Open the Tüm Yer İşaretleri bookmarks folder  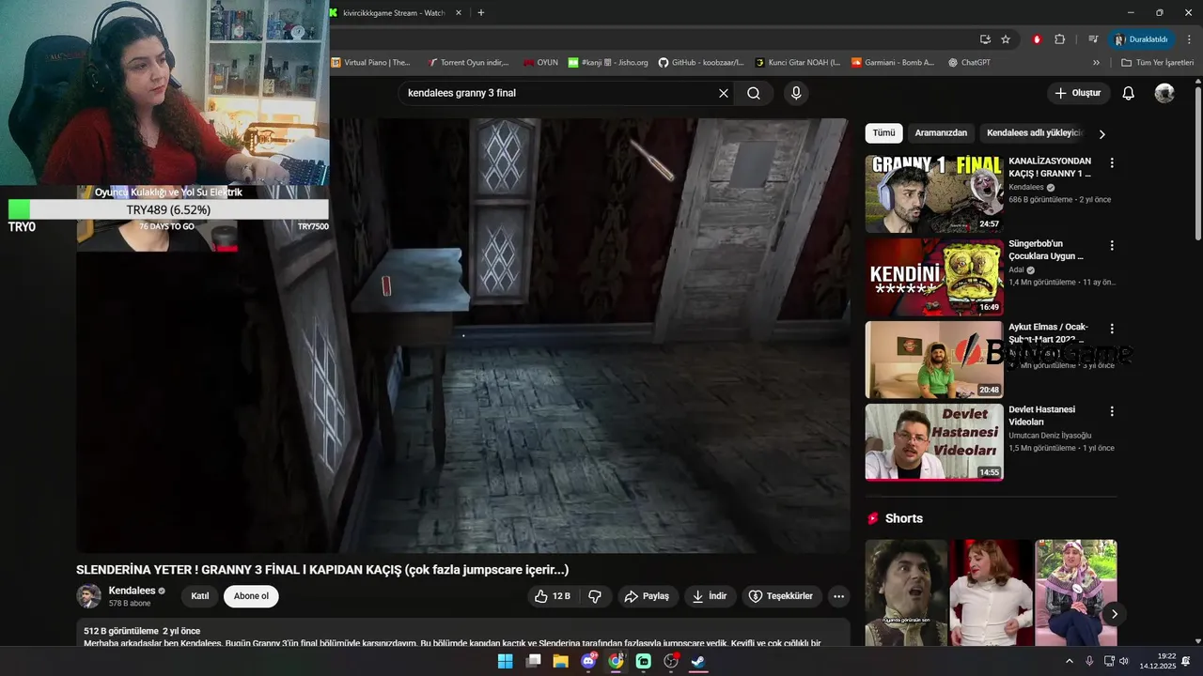point(1158,63)
